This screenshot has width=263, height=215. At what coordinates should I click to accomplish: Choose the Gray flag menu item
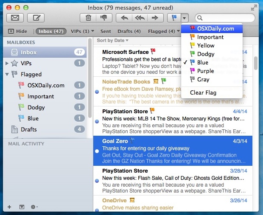212,79
